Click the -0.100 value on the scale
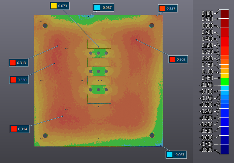Image resolution: width=234 pixels, height=163 pixels. 206,92
